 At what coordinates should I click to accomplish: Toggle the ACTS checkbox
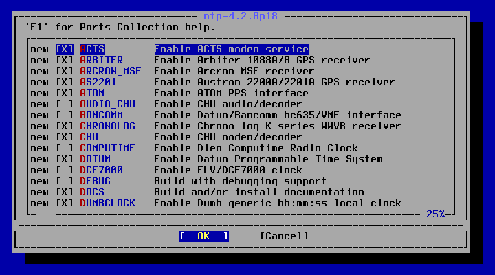65,49
